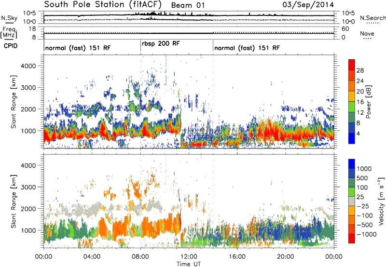Select the 'Beam 01' label
This screenshot has width=386, height=267.
click(188, 5)
